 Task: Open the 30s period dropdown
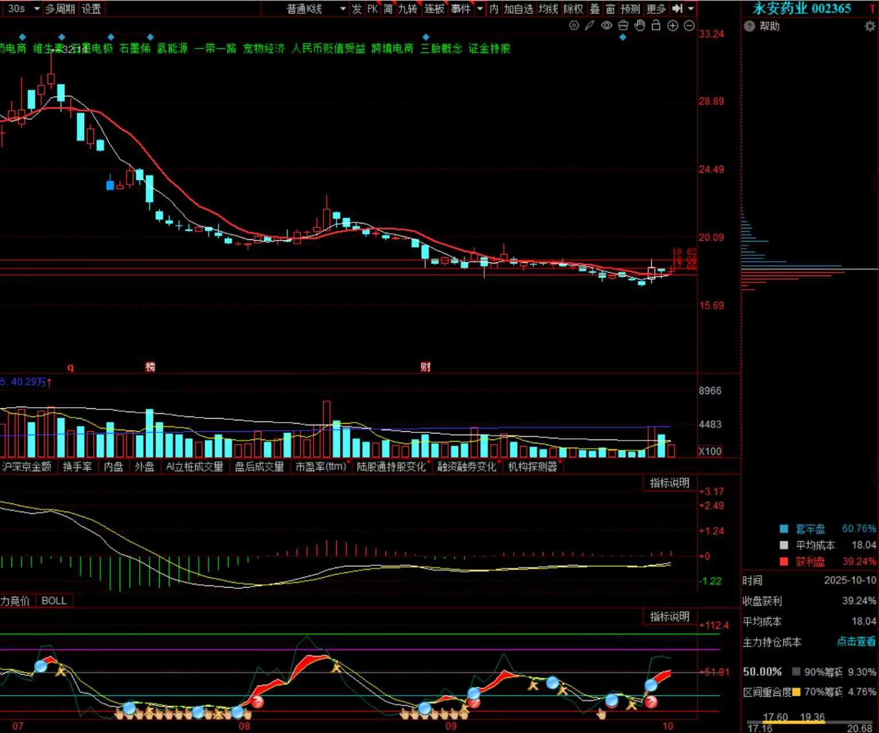tap(24, 9)
